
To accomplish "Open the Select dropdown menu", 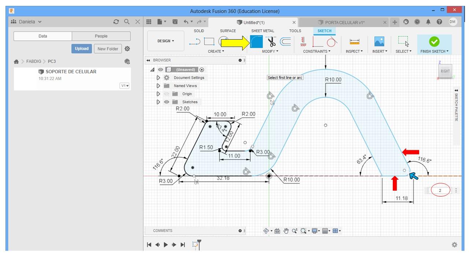I will pyautogui.click(x=403, y=51).
